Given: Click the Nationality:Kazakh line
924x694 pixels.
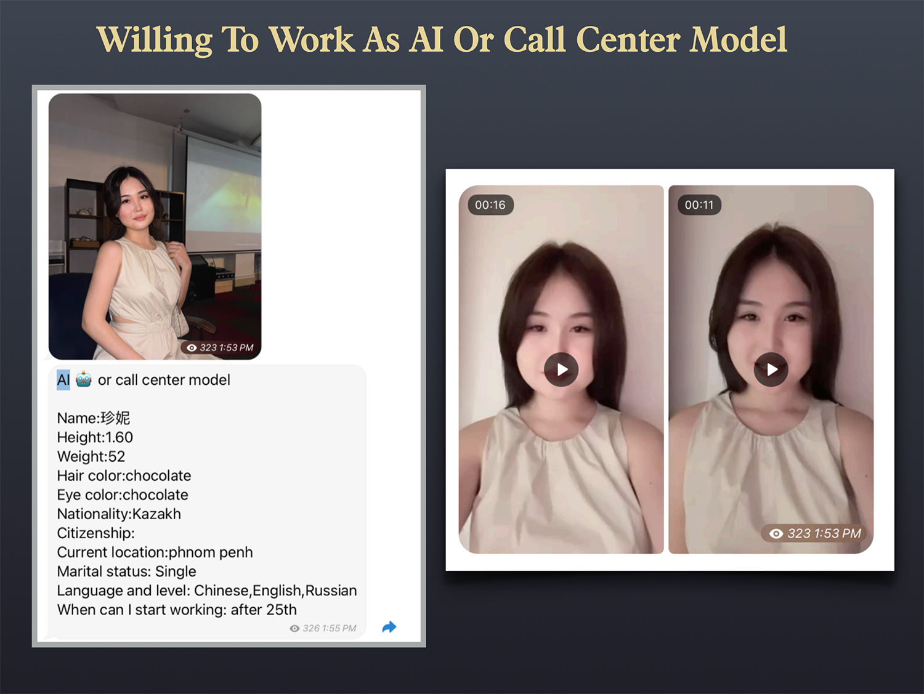Looking at the screenshot, I should coord(119,514).
